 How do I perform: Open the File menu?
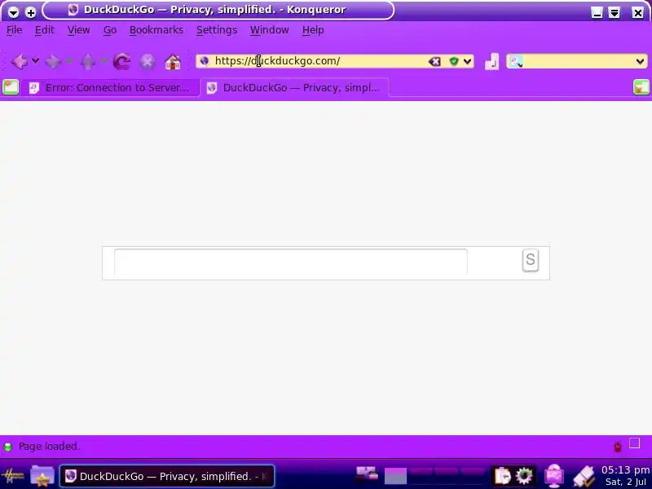click(14, 30)
